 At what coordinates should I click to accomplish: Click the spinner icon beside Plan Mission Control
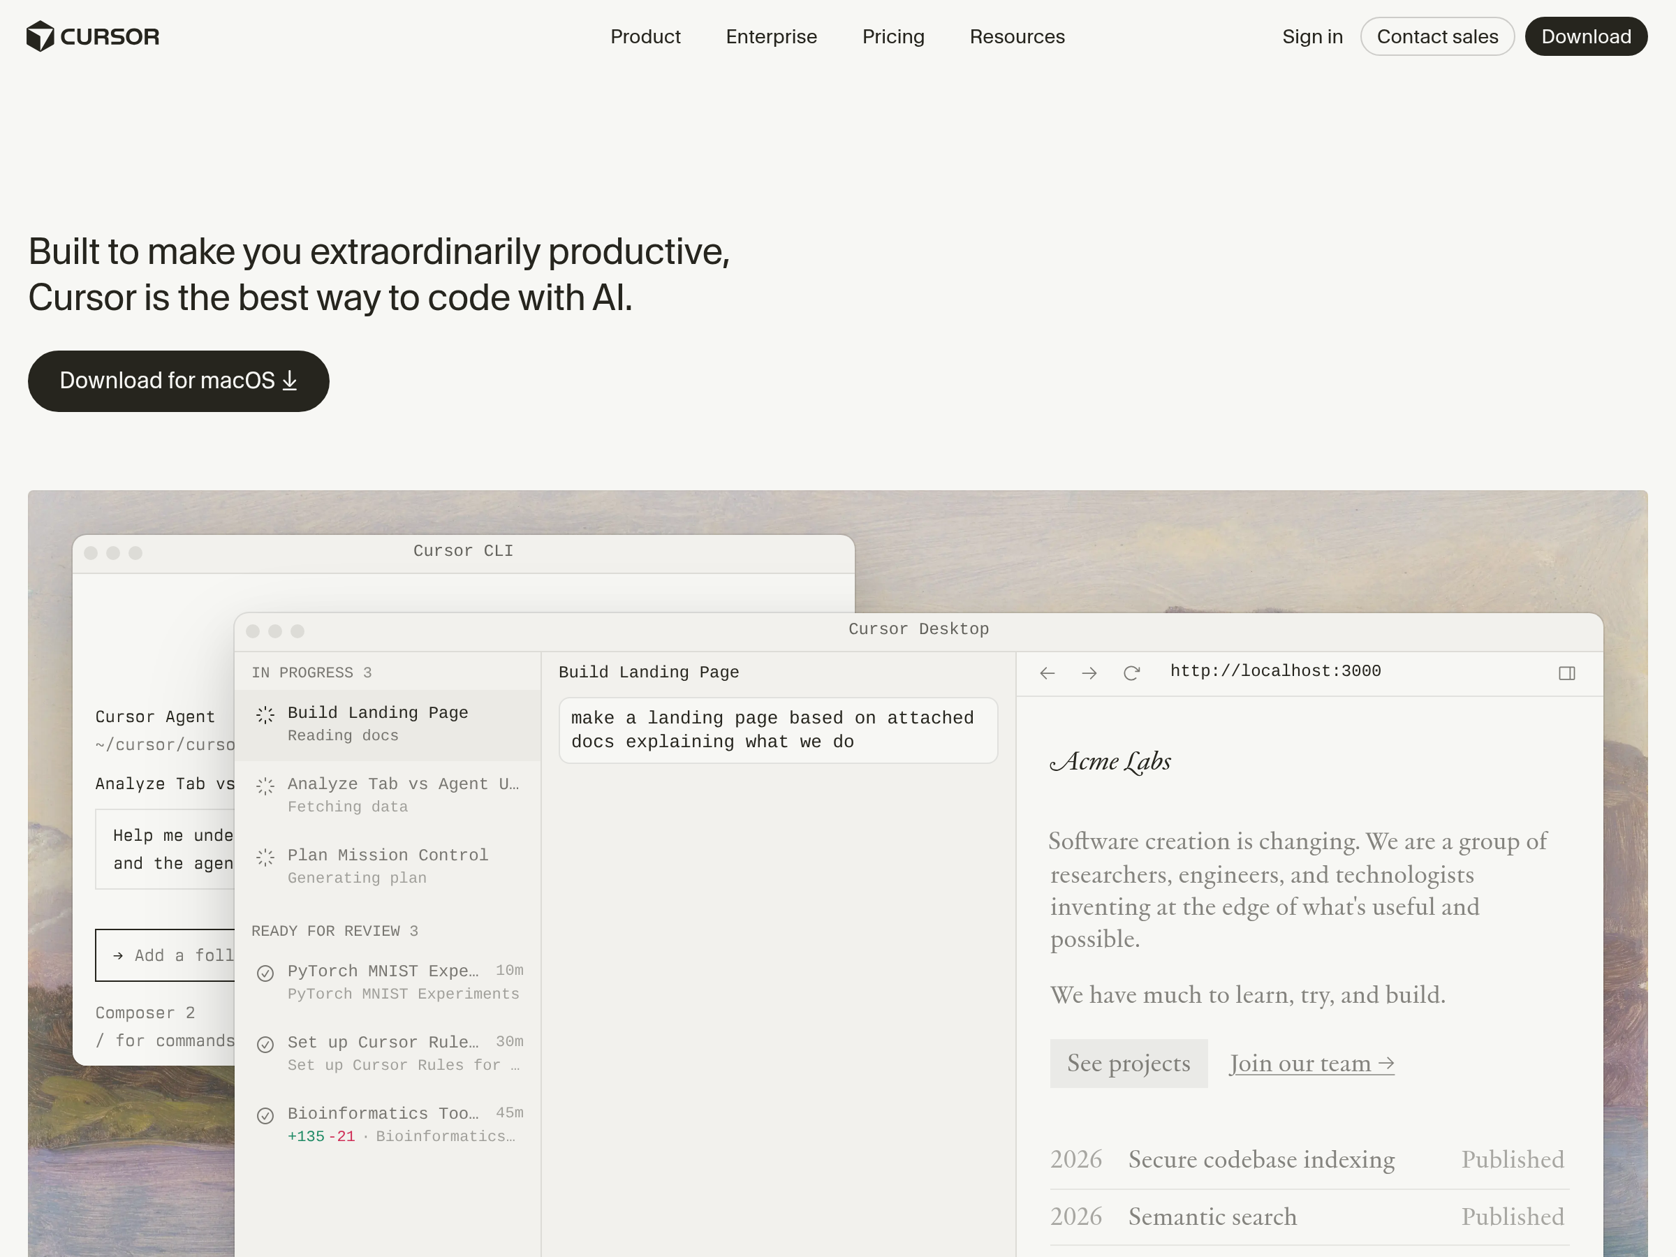(265, 857)
